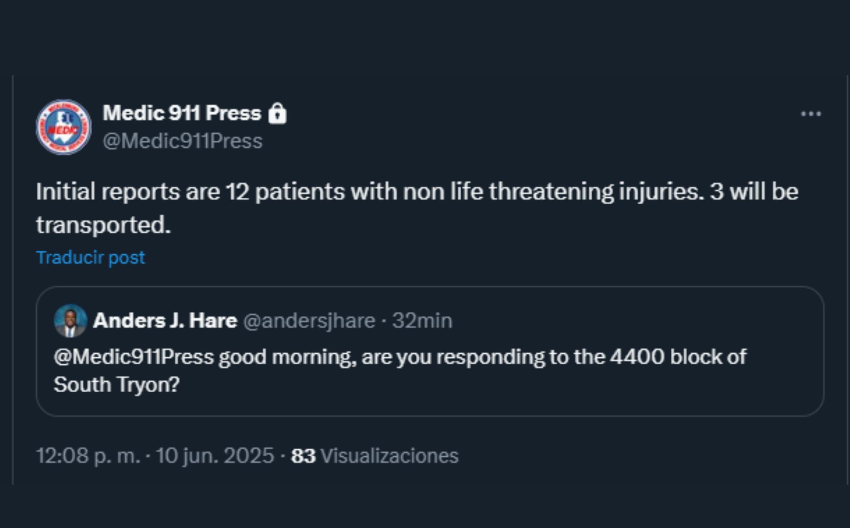Click Anders J. Hare's profile picture
The width and height of the screenshot is (850, 528).
click(x=70, y=321)
